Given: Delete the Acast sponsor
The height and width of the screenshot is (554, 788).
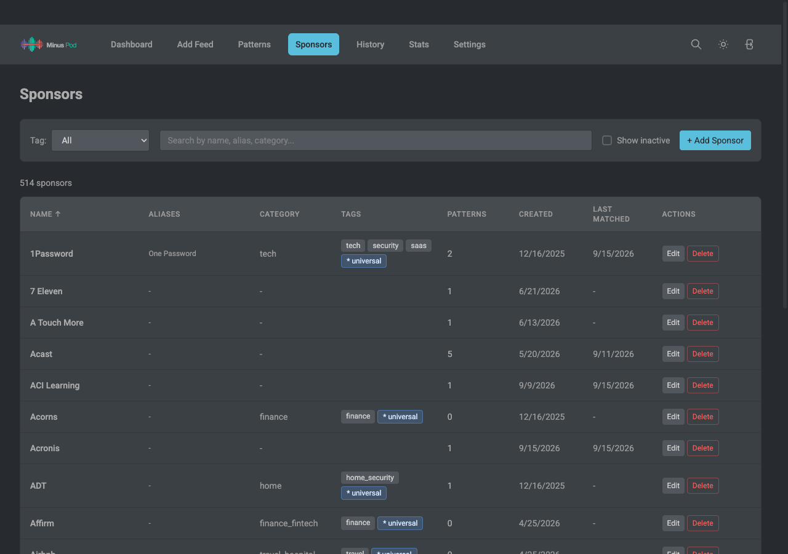Looking at the screenshot, I should click(x=702, y=354).
